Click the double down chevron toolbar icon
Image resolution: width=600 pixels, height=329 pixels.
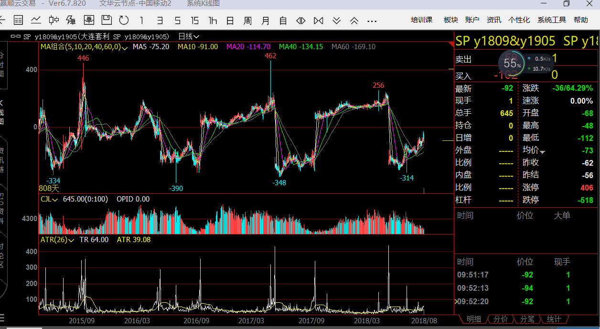336,21
